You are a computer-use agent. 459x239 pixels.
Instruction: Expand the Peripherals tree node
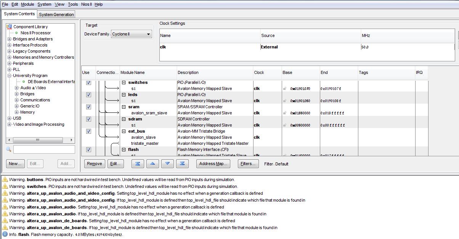click(10, 63)
